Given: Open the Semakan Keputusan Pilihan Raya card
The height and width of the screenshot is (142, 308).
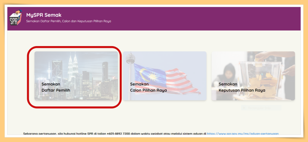Looking at the screenshot, I should [253, 76].
